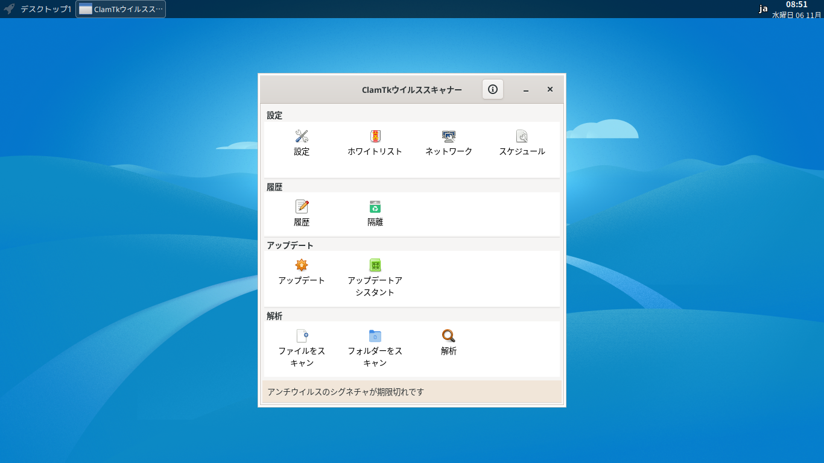
Task: Launch the アップデート update icon
Action: (x=302, y=265)
